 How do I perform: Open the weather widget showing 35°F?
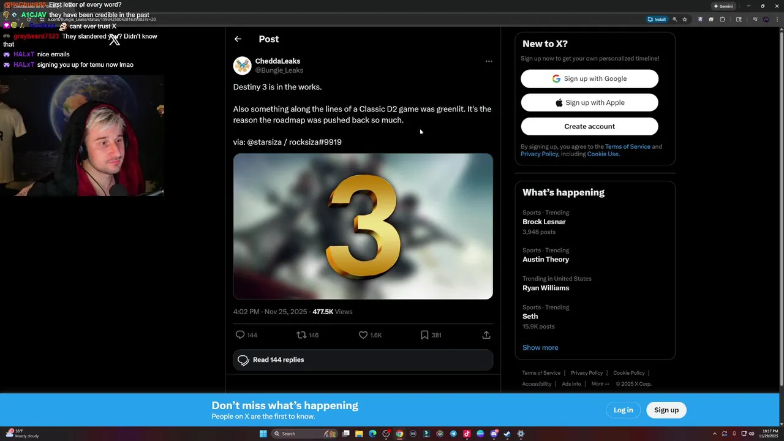[23, 434]
